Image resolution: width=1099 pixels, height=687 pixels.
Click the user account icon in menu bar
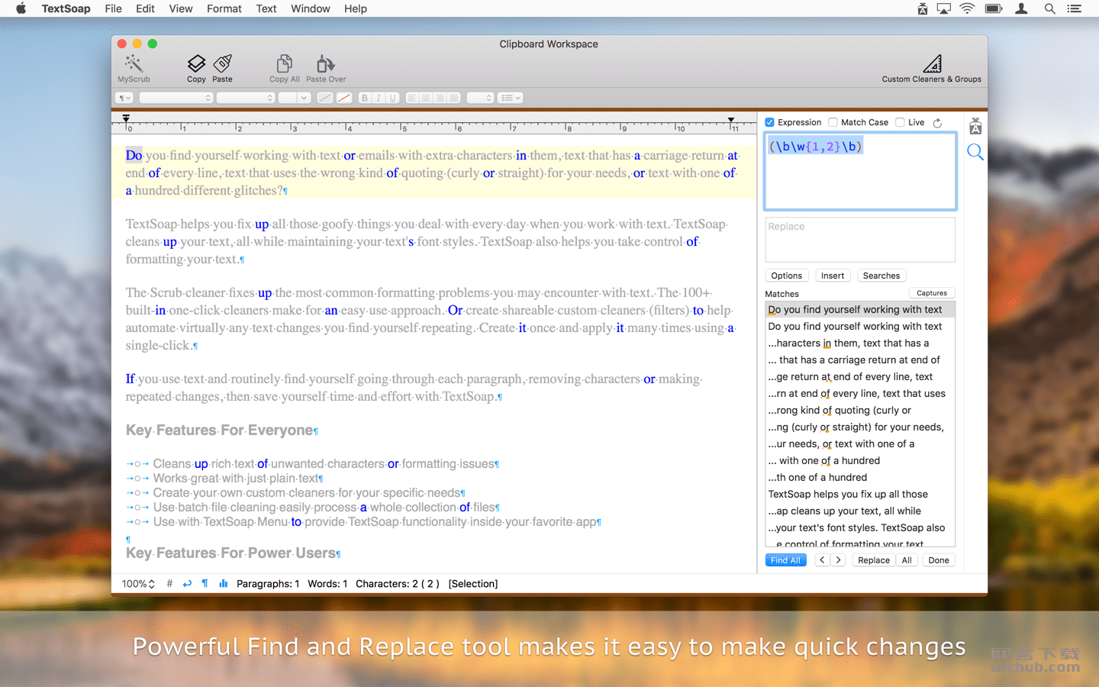1021,8
